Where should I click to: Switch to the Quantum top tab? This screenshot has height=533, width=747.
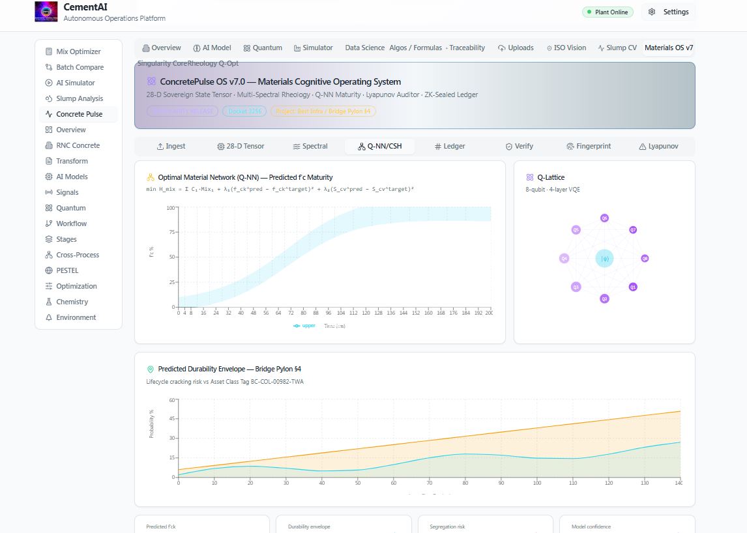(263, 48)
